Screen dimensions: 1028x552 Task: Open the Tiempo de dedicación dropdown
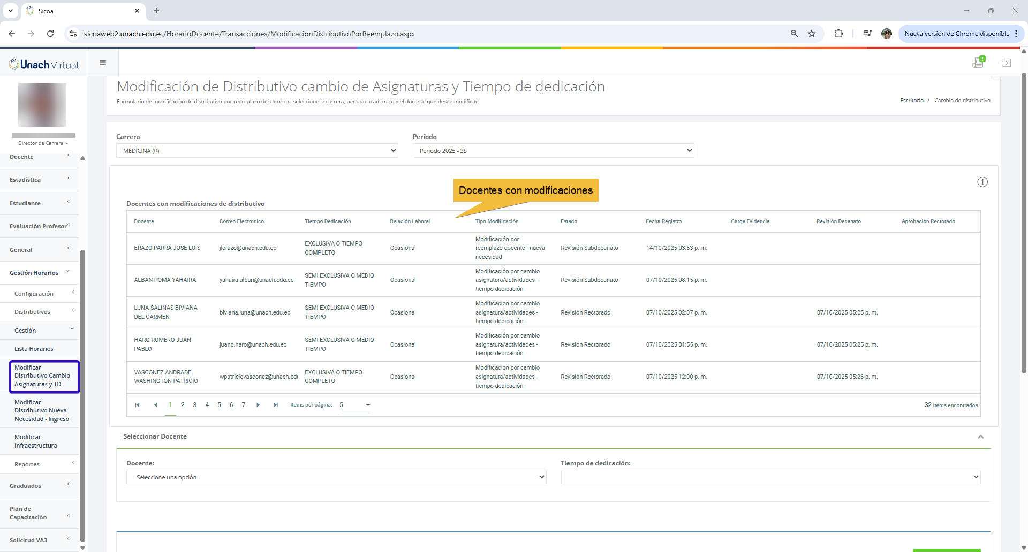770,477
